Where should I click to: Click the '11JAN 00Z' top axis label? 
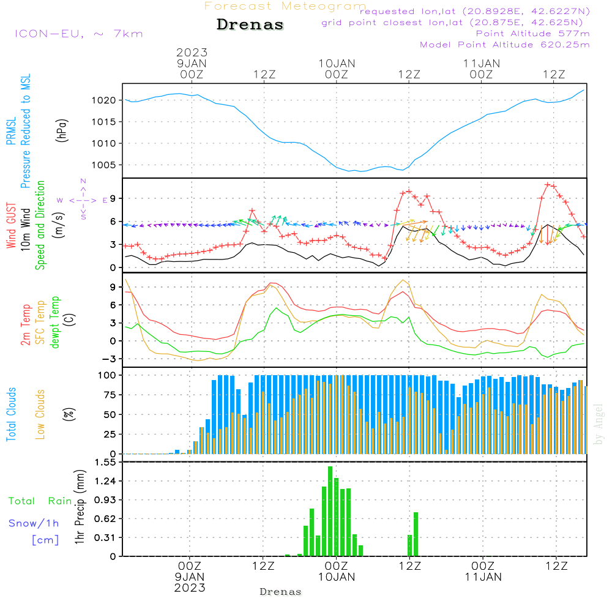coord(481,69)
